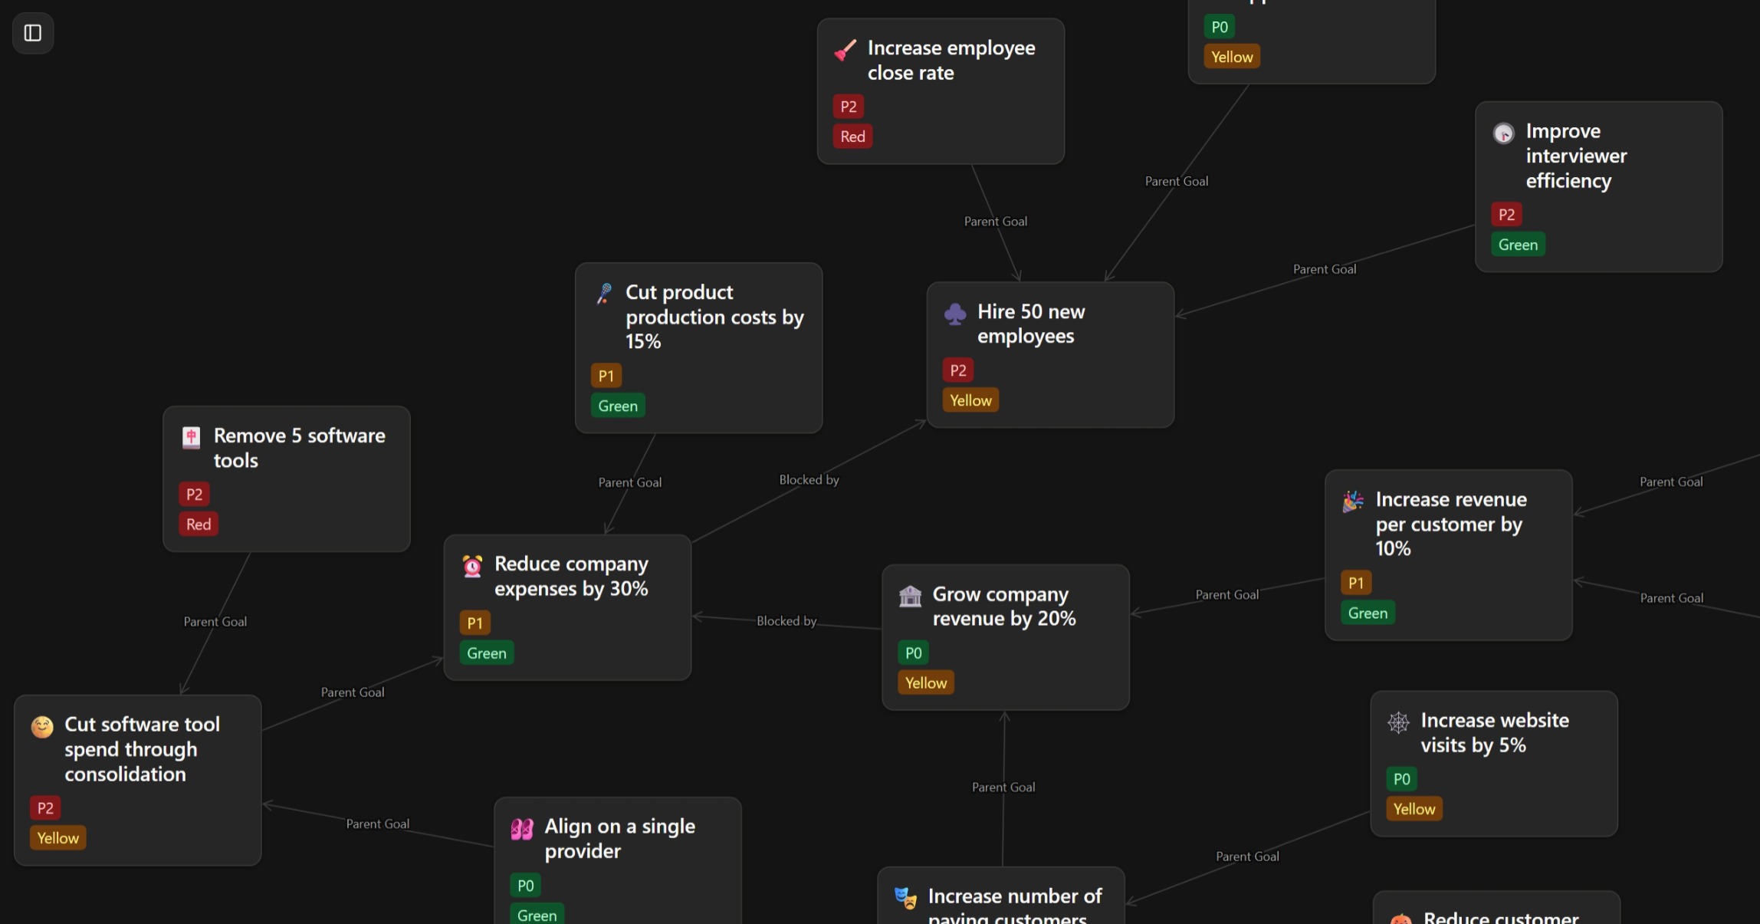The width and height of the screenshot is (1760, 924).
Task: Toggle the sidebar panel button
Action: (32, 33)
